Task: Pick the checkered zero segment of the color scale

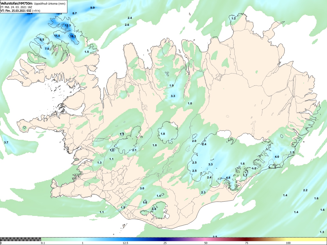Action: point(20,239)
